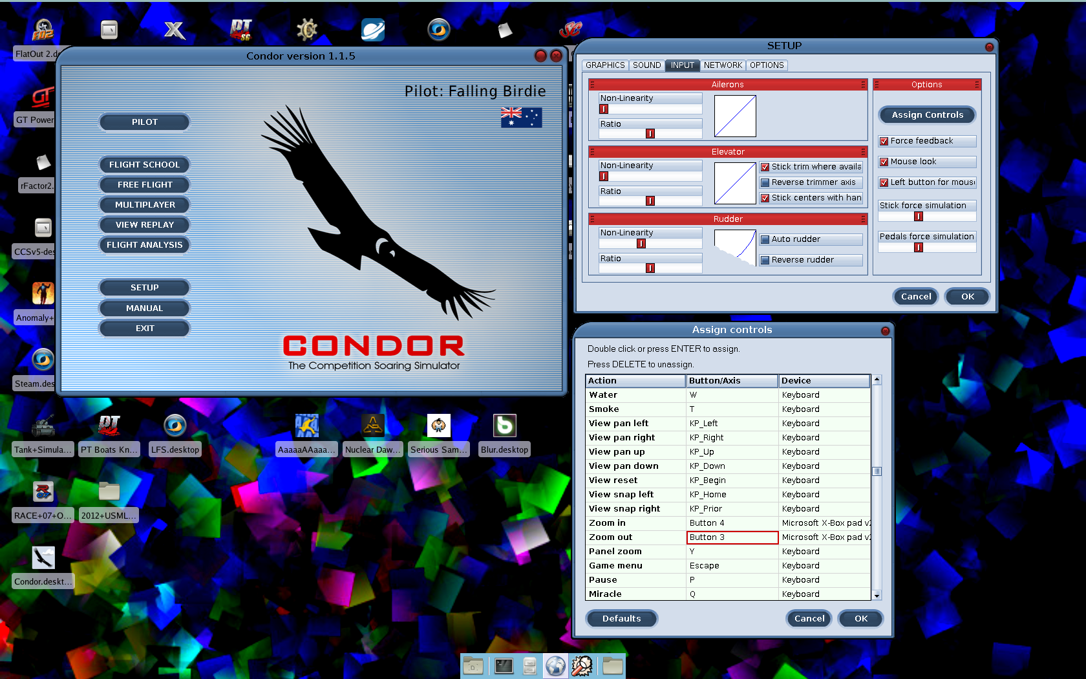
Task: Select the Button 3 cell for Zoom out
Action: pyautogui.click(x=732, y=537)
